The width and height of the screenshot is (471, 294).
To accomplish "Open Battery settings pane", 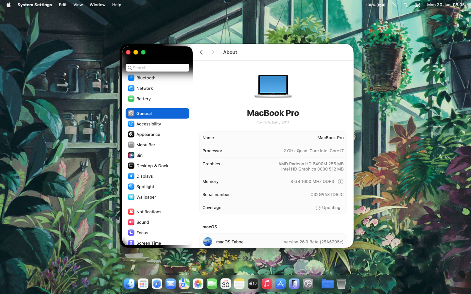I will click(143, 99).
